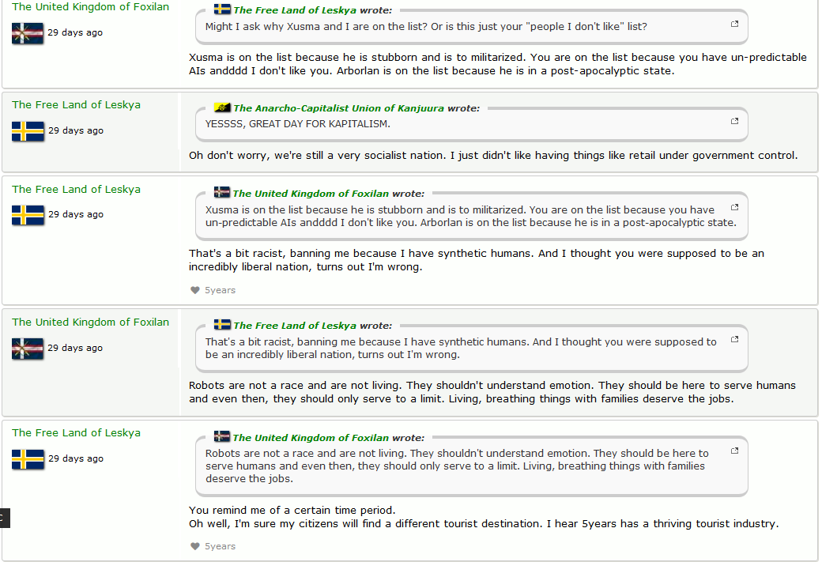
Task: Click the open-post icon in the "Might I ask why Xusma" quote
Action: pos(734,25)
